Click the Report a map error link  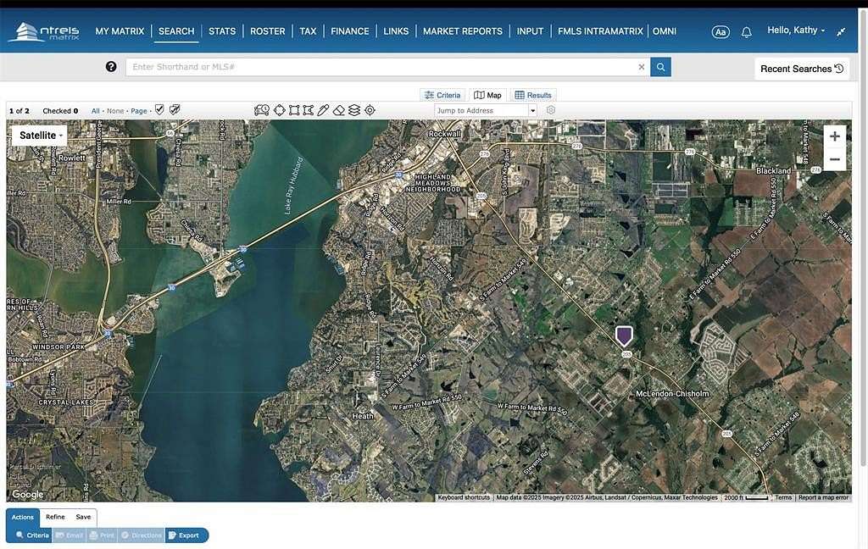pyautogui.click(x=823, y=497)
